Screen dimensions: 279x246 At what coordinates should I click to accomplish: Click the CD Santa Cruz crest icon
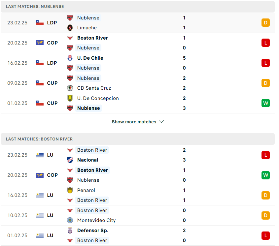click(x=70, y=88)
